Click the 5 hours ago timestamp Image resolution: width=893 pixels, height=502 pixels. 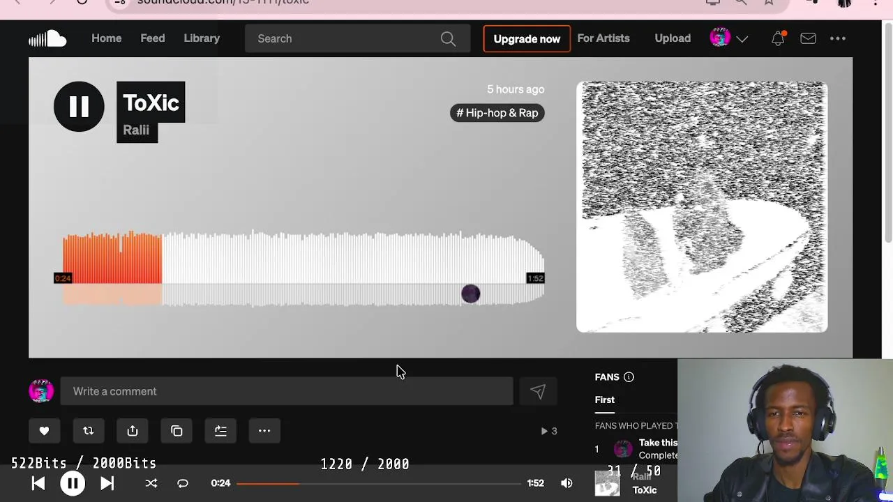point(516,89)
